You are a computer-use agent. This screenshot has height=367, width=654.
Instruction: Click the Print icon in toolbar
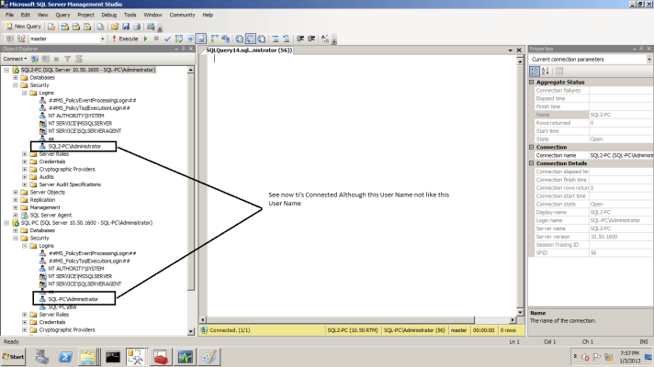[x=137, y=27]
